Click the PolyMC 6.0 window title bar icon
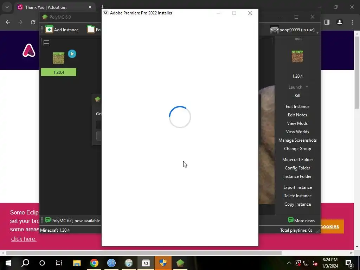 pyautogui.click(x=45, y=17)
